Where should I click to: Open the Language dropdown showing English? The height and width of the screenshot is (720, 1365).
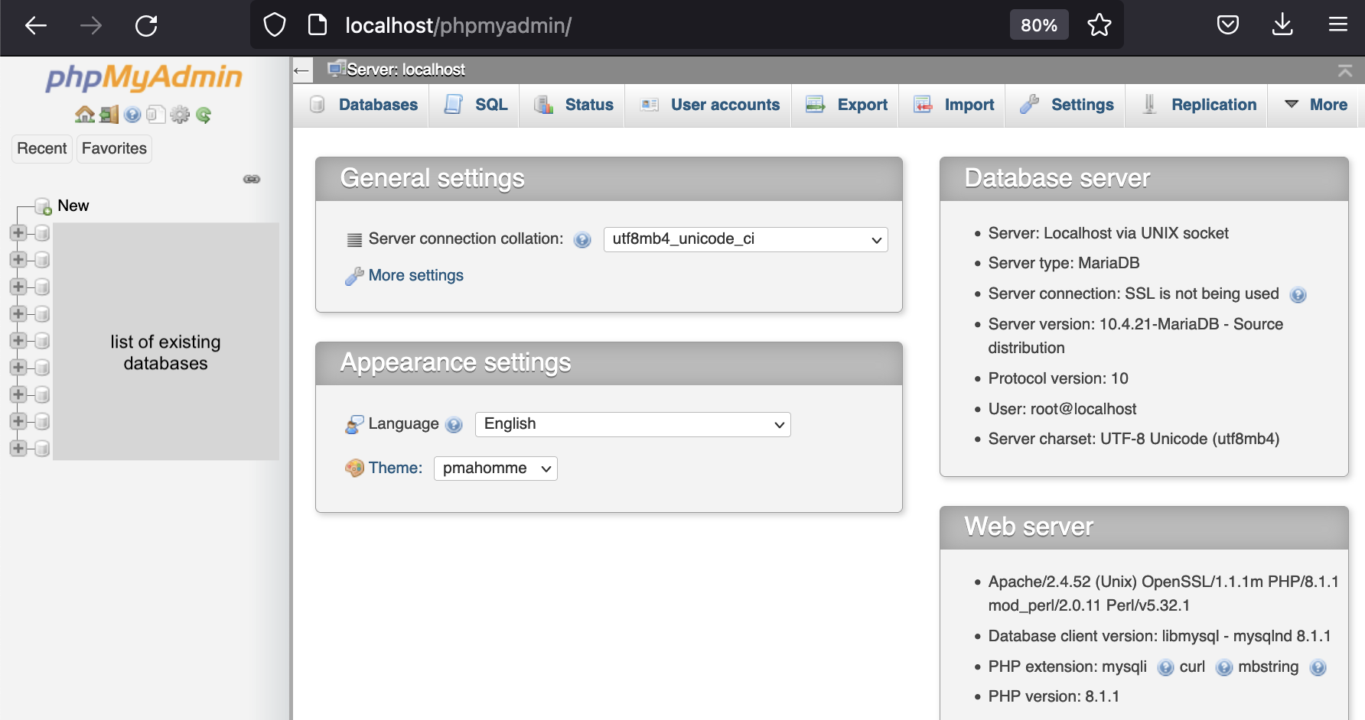coord(633,424)
